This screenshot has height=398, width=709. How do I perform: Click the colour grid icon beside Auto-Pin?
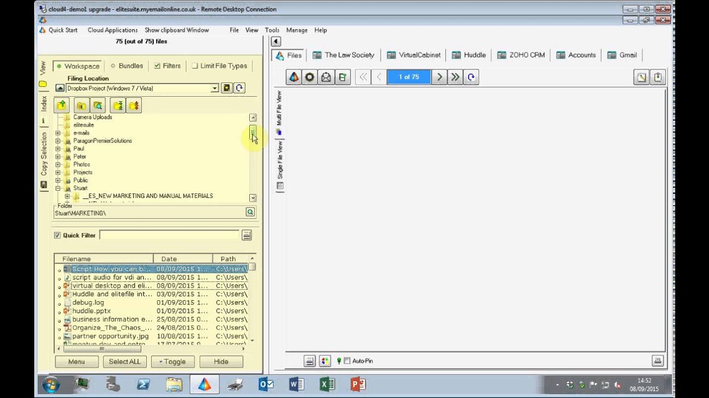325,361
